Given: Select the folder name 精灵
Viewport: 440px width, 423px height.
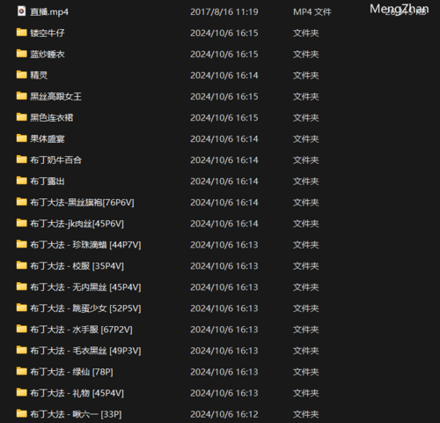Looking at the screenshot, I should [39, 76].
